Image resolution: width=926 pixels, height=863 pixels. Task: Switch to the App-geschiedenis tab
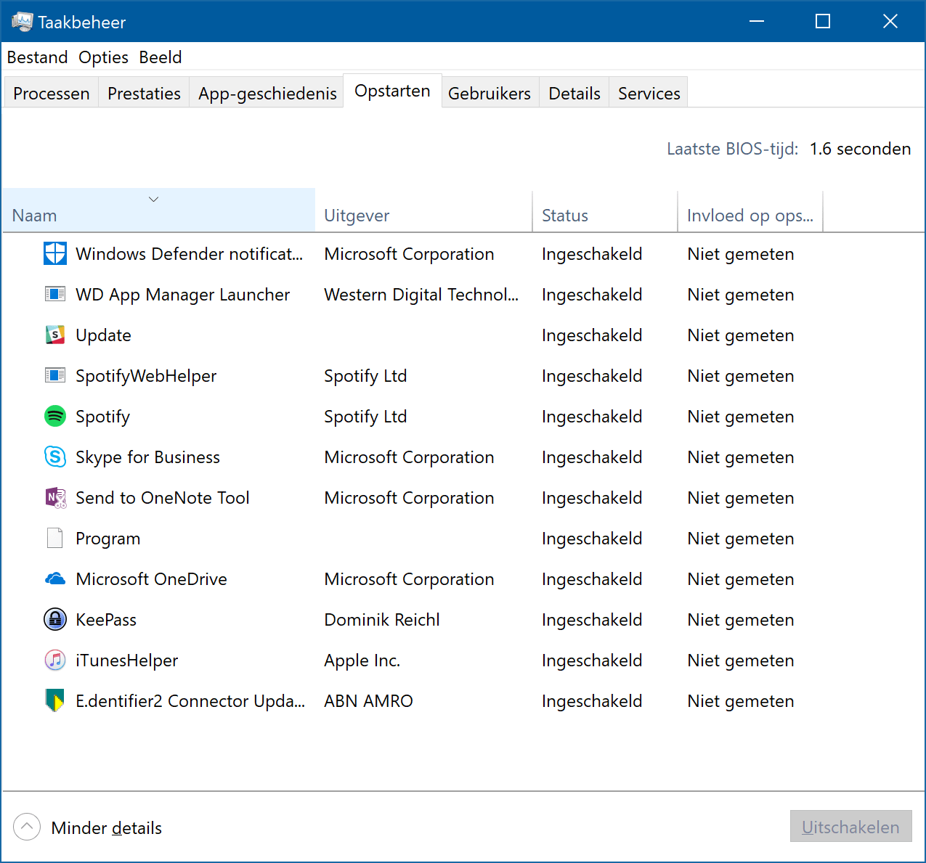(267, 93)
